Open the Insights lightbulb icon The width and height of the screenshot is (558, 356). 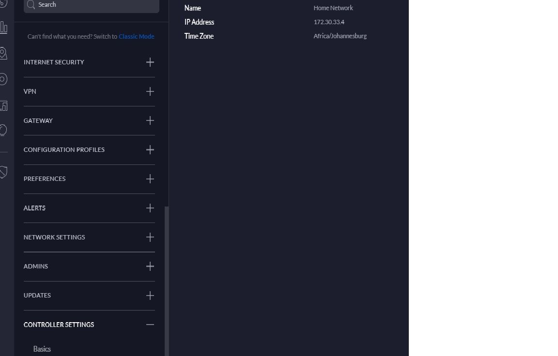(x=3, y=130)
